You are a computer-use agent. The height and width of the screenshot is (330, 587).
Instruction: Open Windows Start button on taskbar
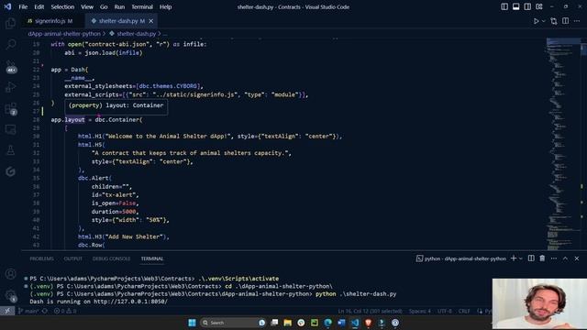[x=192, y=323]
